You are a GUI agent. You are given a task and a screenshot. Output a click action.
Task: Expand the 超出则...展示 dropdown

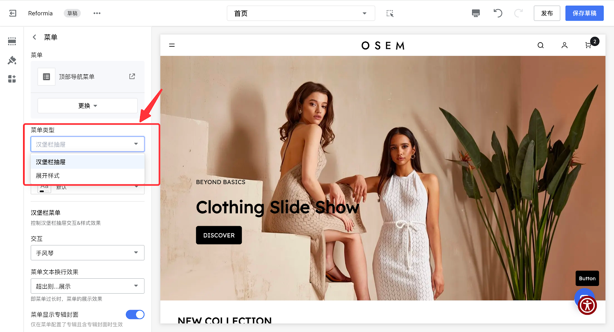[87, 286]
